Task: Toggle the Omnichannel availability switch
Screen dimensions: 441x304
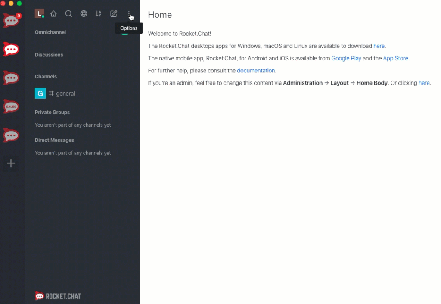Action: pyautogui.click(x=125, y=32)
